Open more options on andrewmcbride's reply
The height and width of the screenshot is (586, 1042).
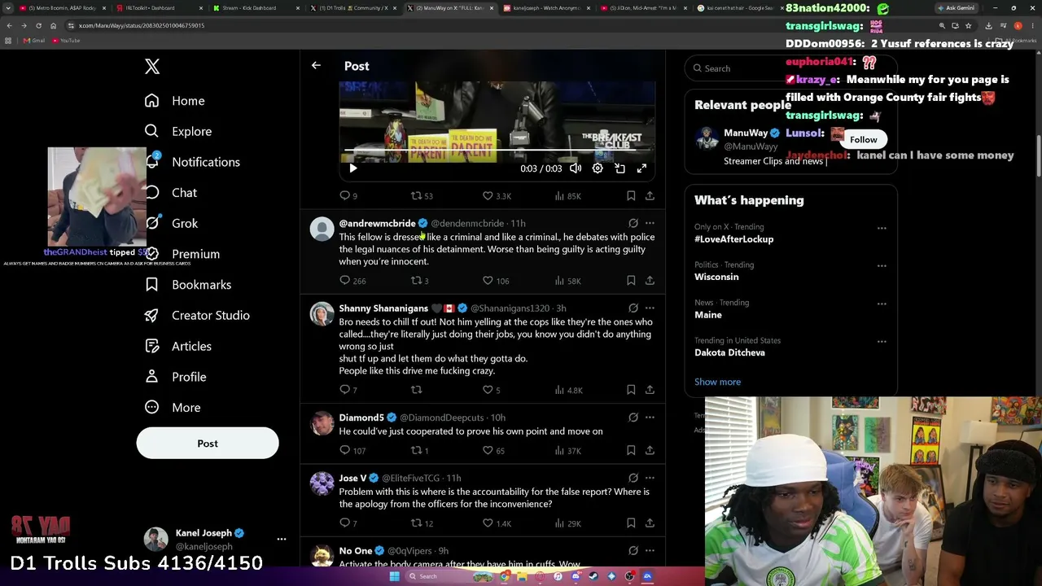tap(650, 223)
